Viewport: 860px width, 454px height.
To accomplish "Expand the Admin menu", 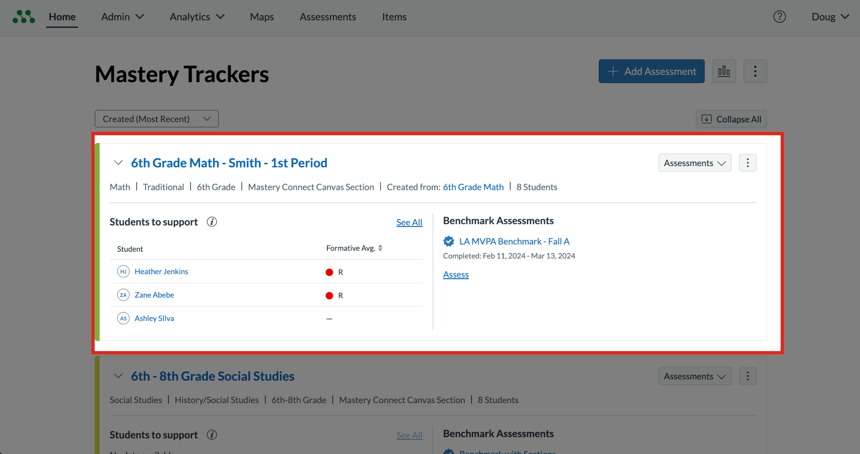I will click(x=123, y=17).
